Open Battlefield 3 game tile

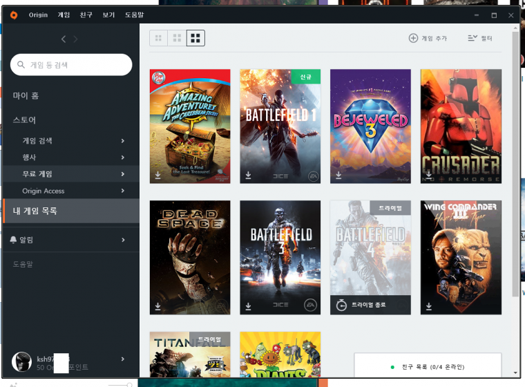280,258
